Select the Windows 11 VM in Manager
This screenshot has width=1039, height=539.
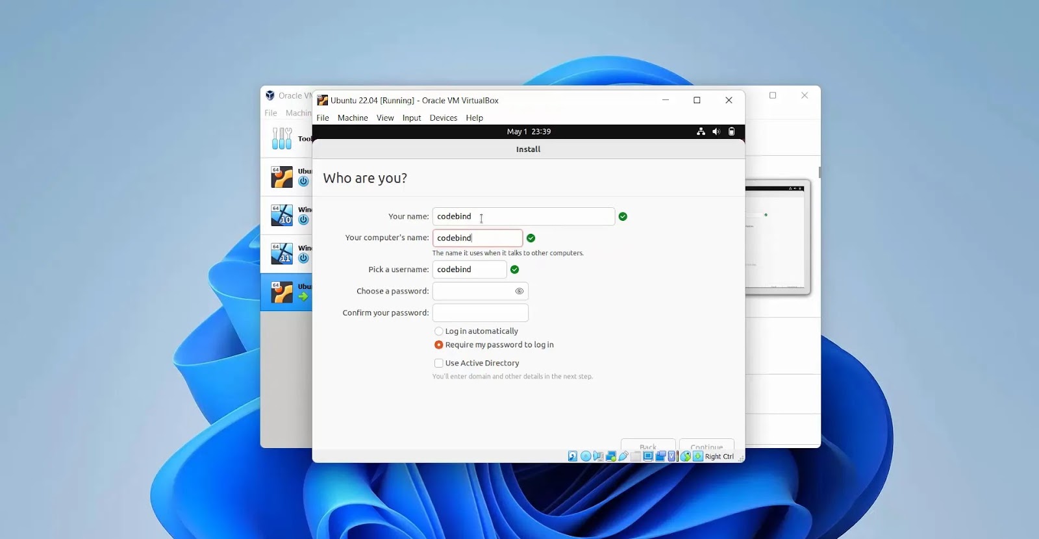[286, 253]
